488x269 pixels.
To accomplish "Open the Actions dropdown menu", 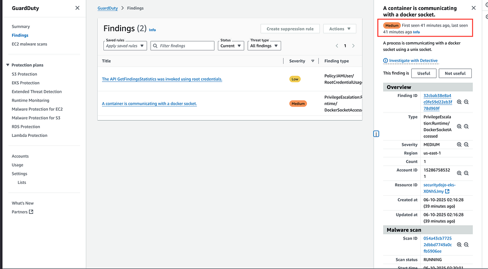I will tap(339, 29).
